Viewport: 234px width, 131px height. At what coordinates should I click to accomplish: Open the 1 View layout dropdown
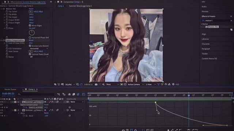(x=151, y=84)
